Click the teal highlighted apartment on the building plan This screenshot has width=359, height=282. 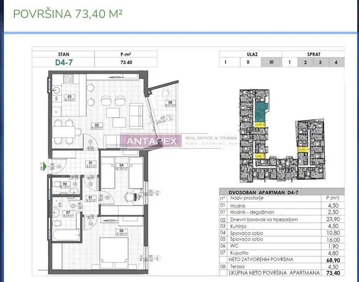pos(259,110)
